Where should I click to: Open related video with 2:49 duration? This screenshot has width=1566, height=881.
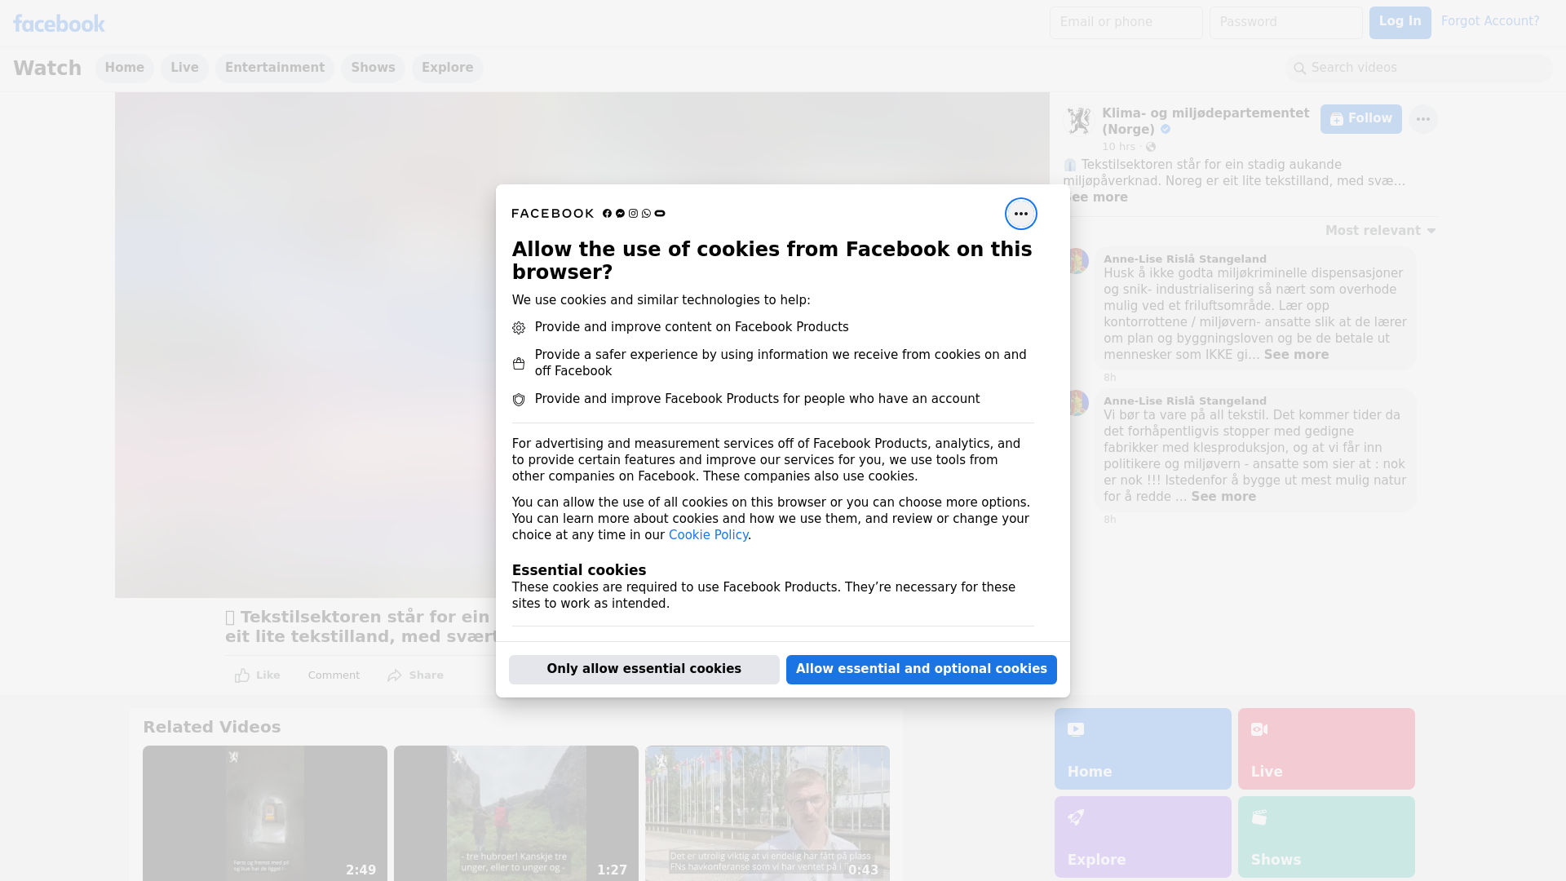point(265,813)
